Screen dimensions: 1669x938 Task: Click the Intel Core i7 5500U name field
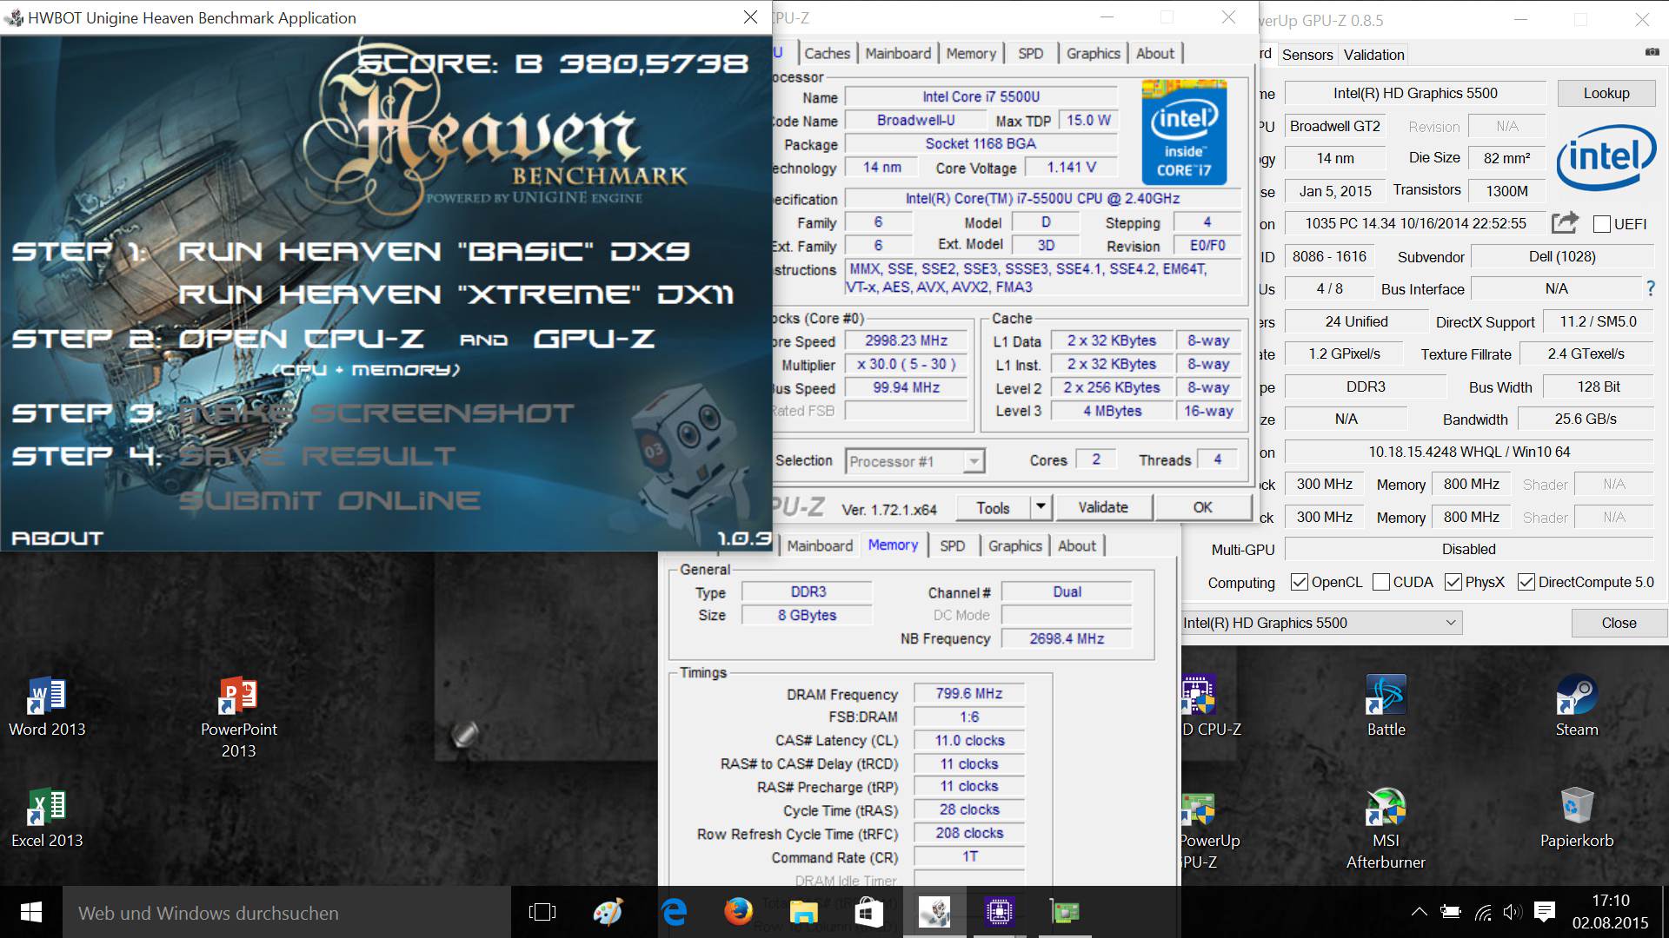click(x=981, y=96)
